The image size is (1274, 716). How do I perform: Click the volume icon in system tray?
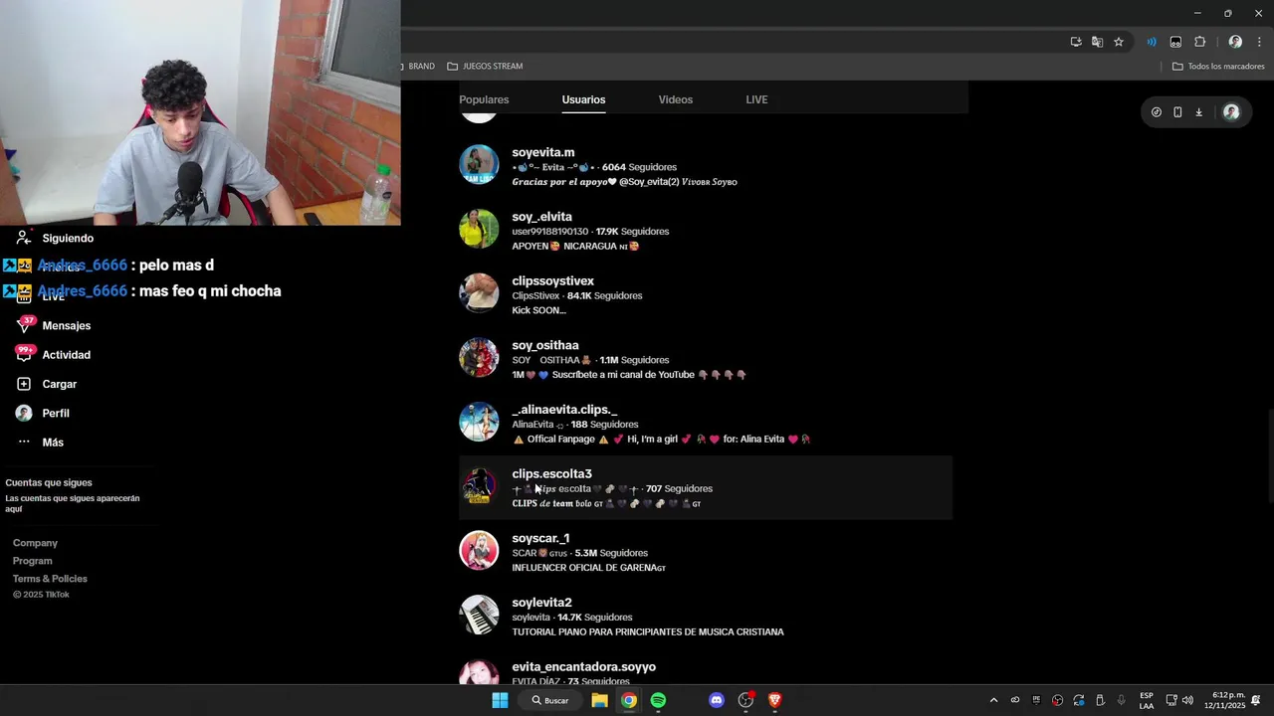coord(1187,700)
